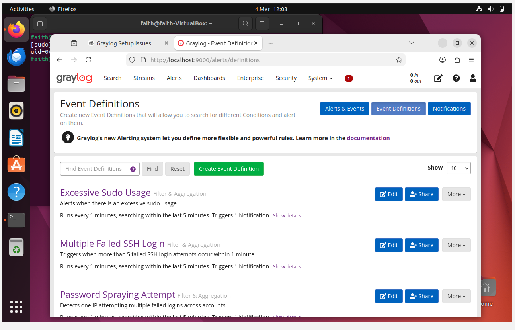Click the red notification badge
Viewport: 515px width, 330px height.
coord(349,78)
